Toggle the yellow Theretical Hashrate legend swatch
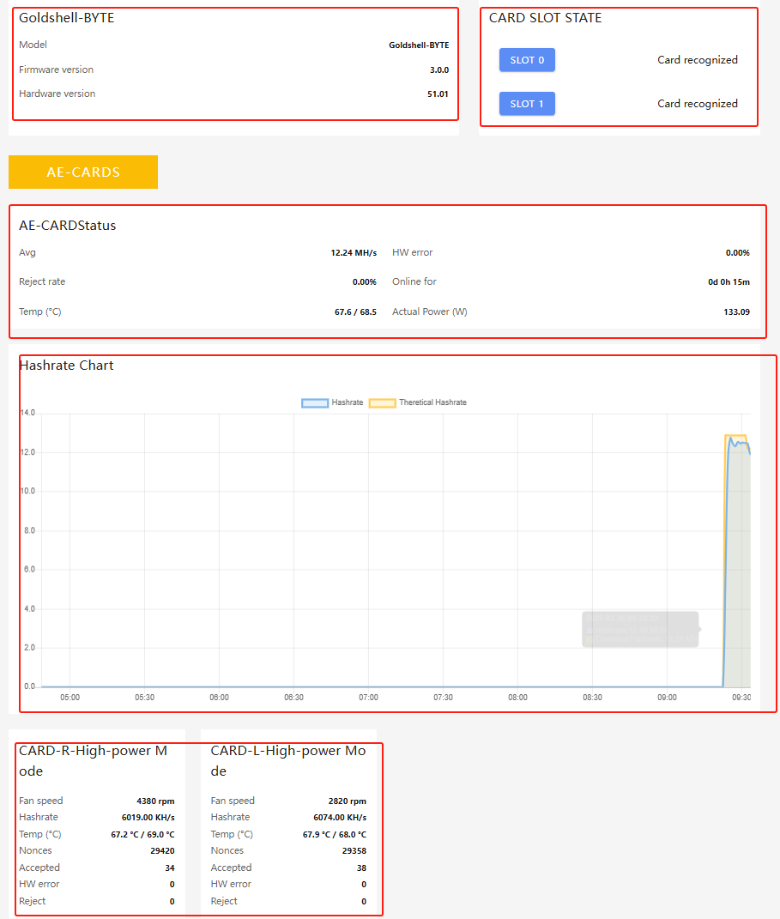This screenshot has height=919, width=780. pyautogui.click(x=382, y=402)
